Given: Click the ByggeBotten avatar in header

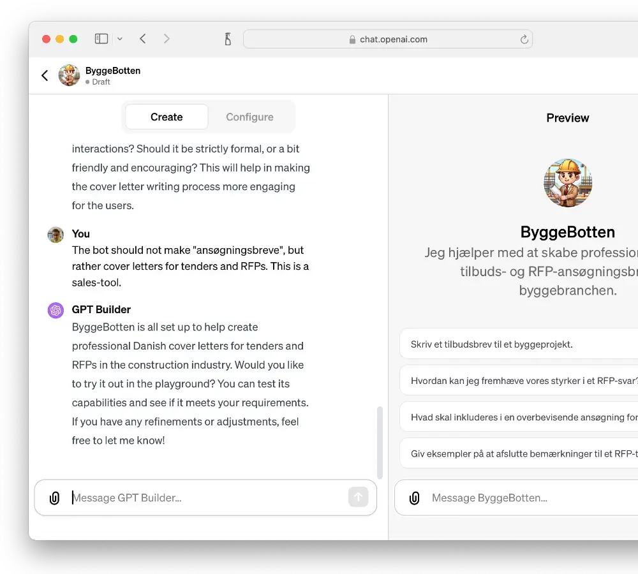Looking at the screenshot, I should pos(69,75).
